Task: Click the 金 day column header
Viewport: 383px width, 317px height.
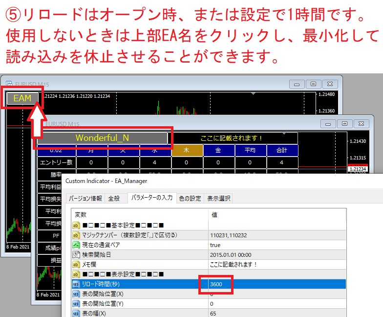Action: click(x=219, y=150)
